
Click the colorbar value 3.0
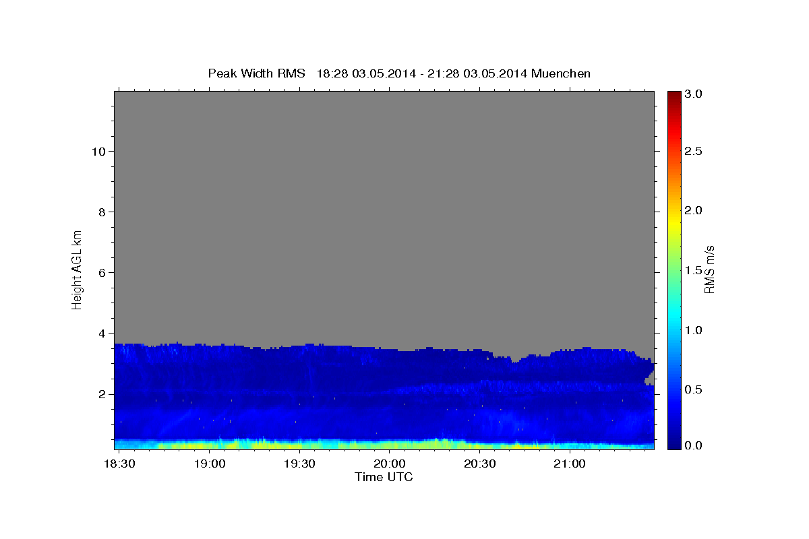(x=695, y=94)
